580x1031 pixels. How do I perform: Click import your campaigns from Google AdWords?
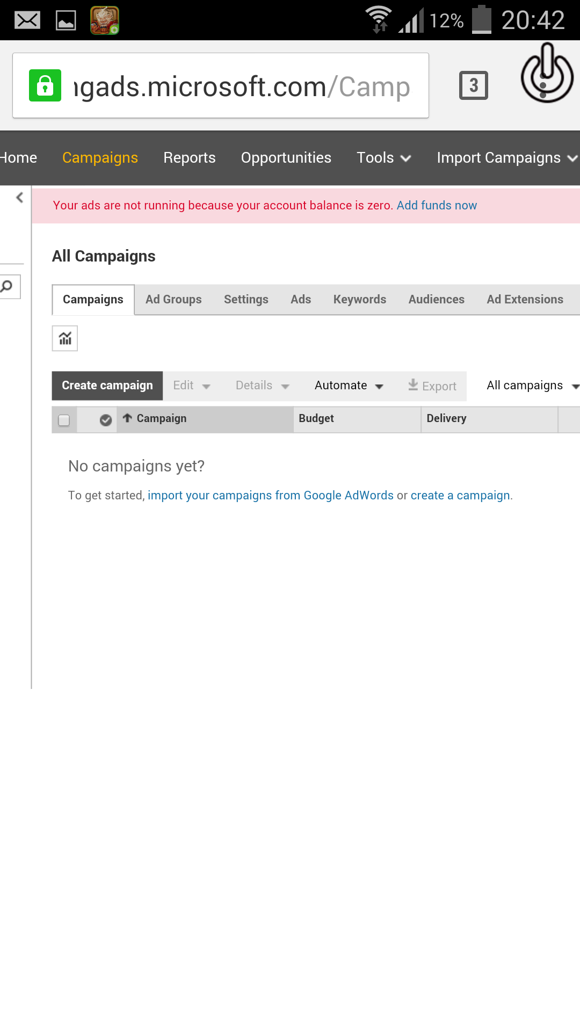point(271,495)
